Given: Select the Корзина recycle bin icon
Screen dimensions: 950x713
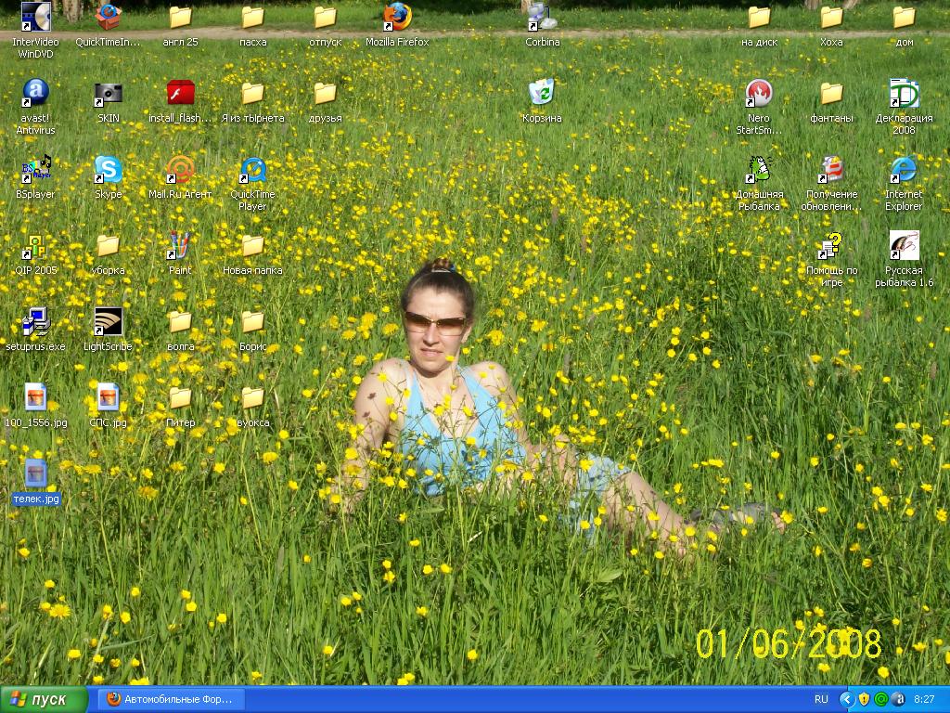Looking at the screenshot, I should 542,94.
